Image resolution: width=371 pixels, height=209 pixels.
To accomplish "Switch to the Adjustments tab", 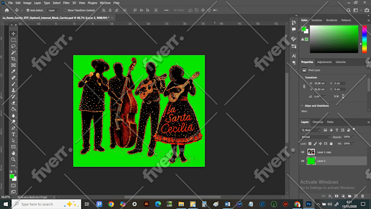I will click(325, 62).
